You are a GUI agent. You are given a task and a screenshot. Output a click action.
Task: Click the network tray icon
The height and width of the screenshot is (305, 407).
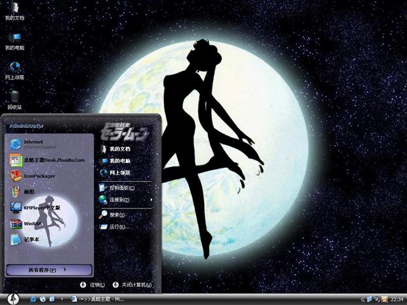coord(369,299)
